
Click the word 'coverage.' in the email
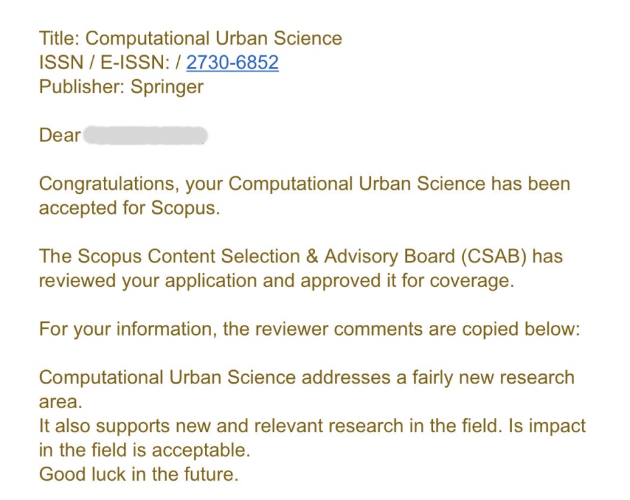point(472,281)
